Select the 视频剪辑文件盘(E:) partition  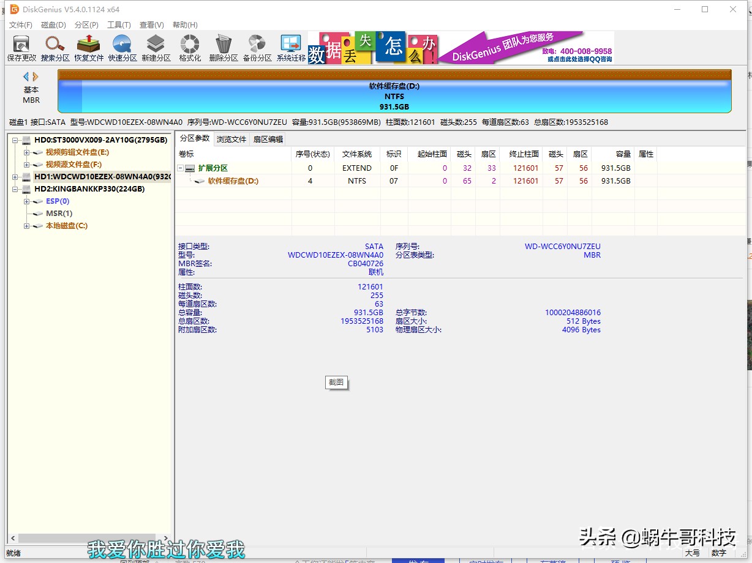click(x=77, y=152)
